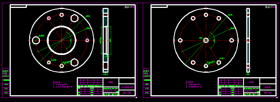The image size is (280, 102).
Task: Pick the small center hole in MJ-09 plate
Action: coord(206,40)
